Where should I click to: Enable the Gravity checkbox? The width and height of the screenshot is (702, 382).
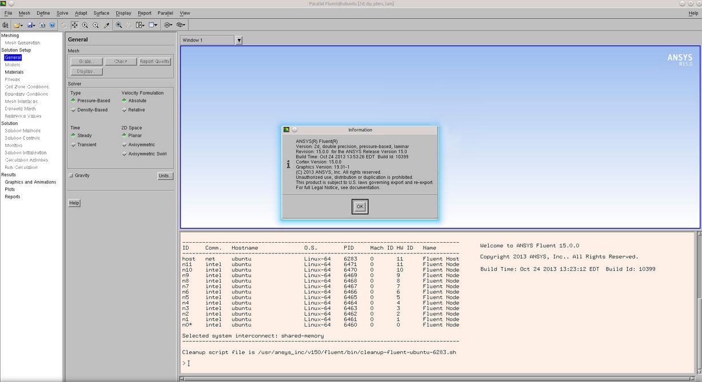point(71,175)
